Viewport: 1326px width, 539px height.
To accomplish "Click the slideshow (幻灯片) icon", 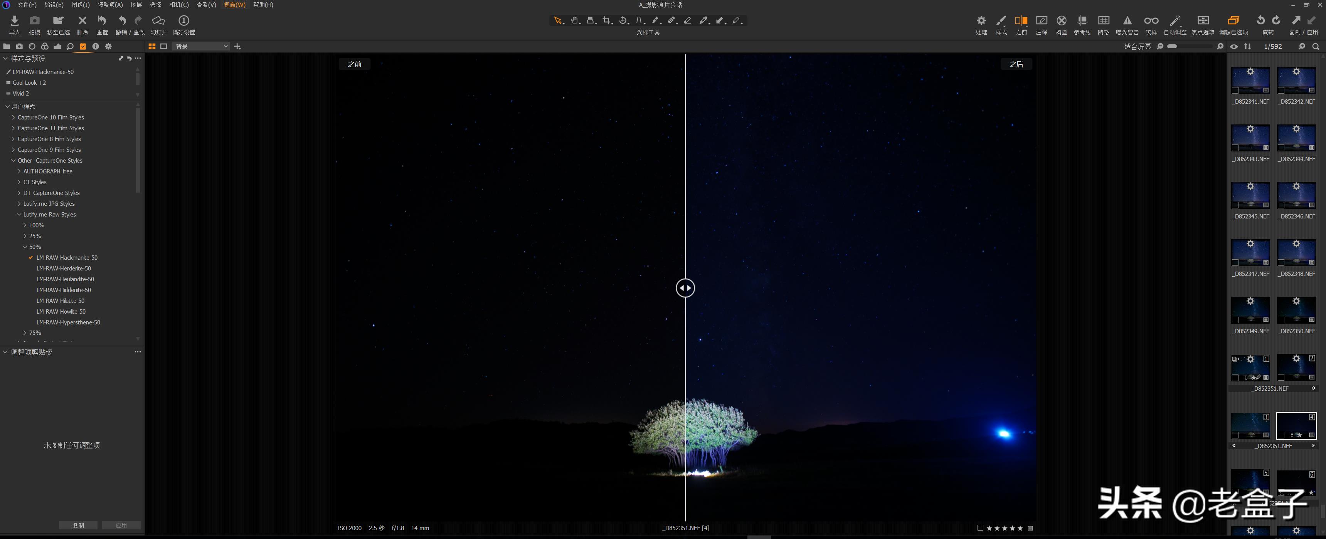I will [158, 20].
